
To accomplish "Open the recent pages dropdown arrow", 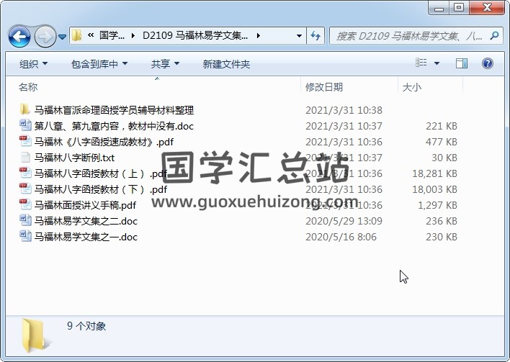I will [62, 37].
